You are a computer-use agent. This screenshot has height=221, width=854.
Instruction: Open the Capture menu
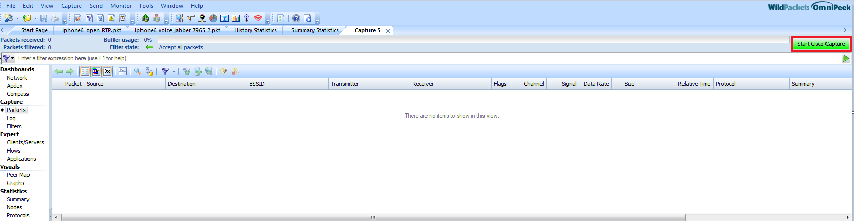pyautogui.click(x=71, y=6)
